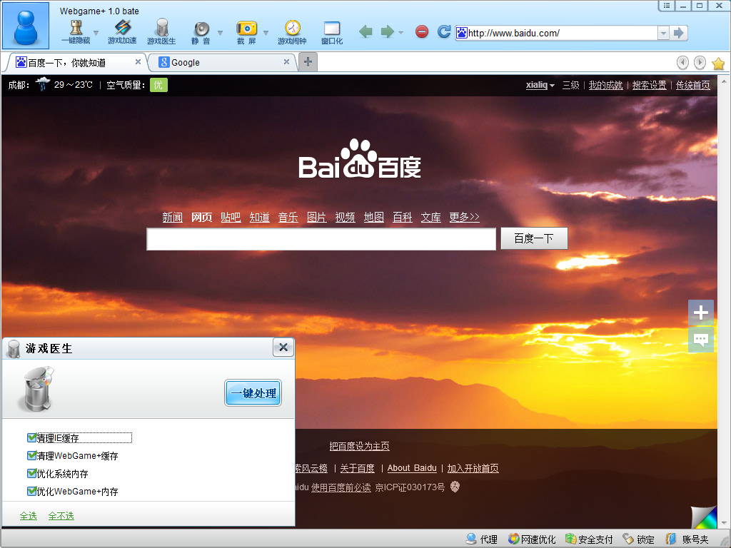Click the 百度一下 search button
The image size is (731, 548).
click(x=534, y=238)
